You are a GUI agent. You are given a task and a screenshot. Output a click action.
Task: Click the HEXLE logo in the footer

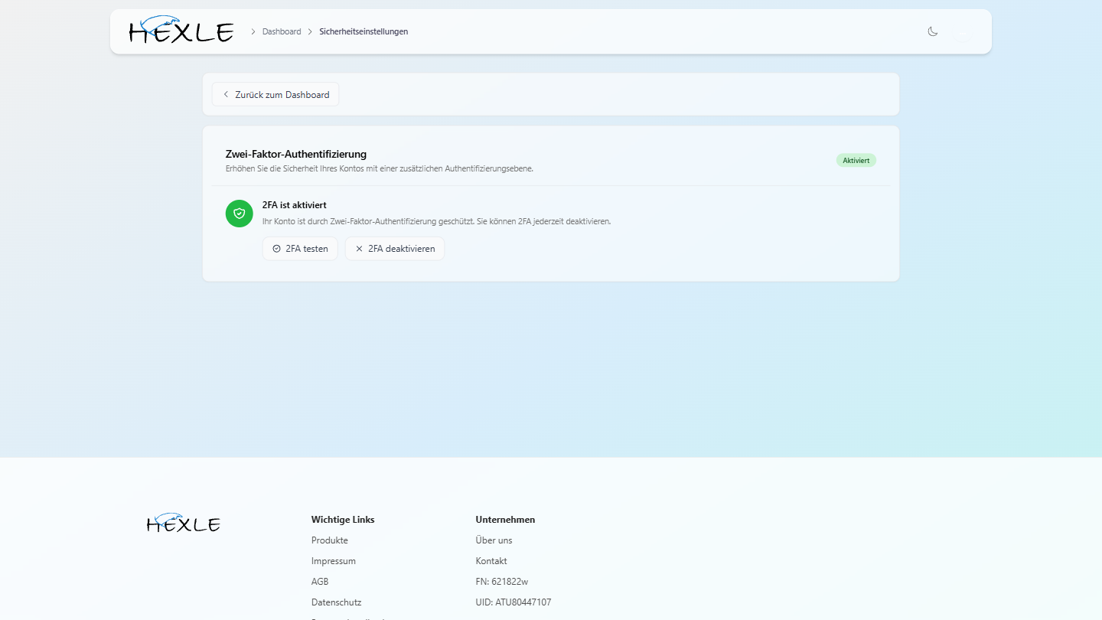[x=184, y=523]
